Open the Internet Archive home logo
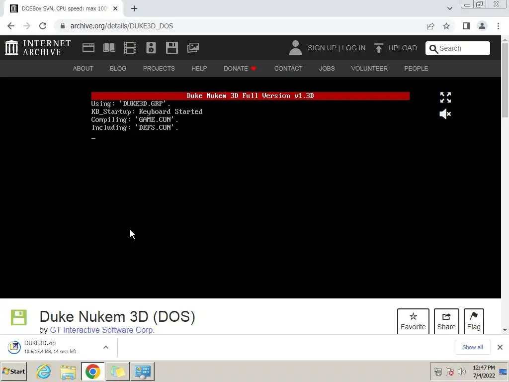 [x=38, y=48]
